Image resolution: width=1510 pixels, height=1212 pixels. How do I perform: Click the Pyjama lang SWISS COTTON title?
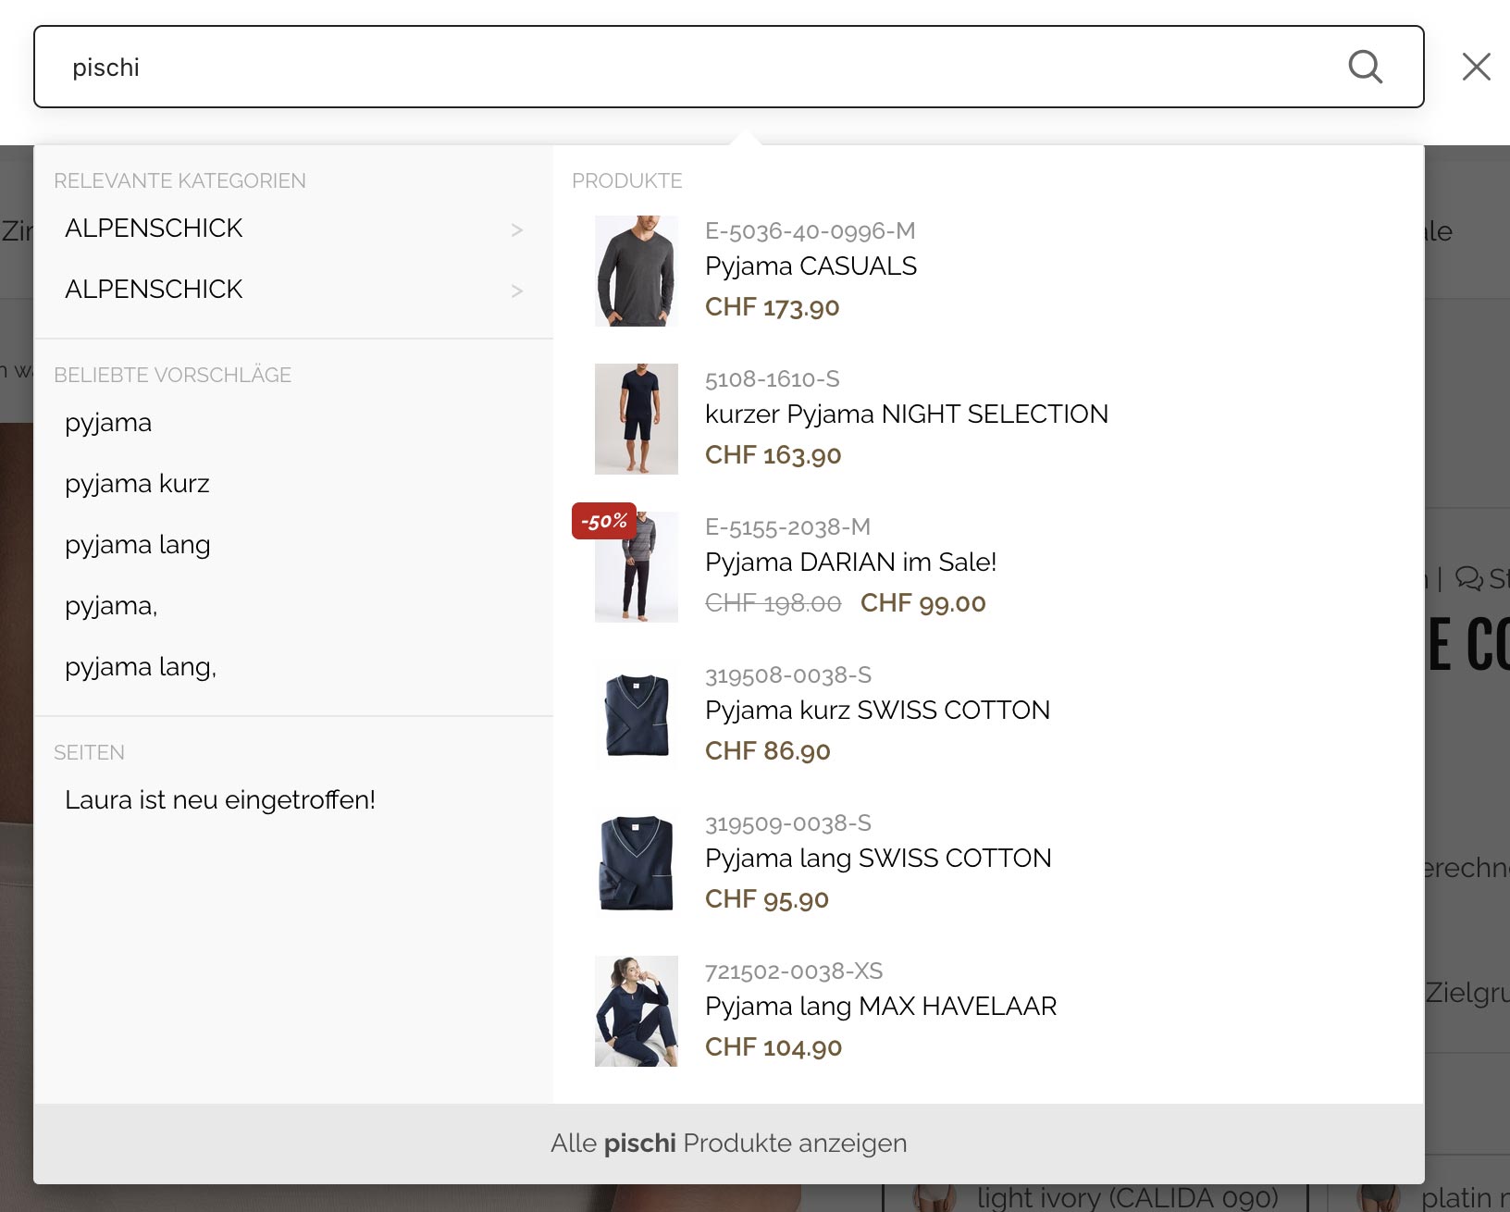[878, 859]
